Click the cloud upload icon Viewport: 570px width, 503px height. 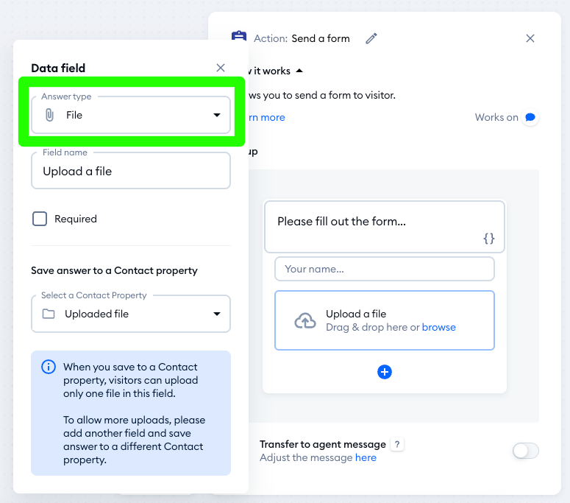[x=305, y=320]
